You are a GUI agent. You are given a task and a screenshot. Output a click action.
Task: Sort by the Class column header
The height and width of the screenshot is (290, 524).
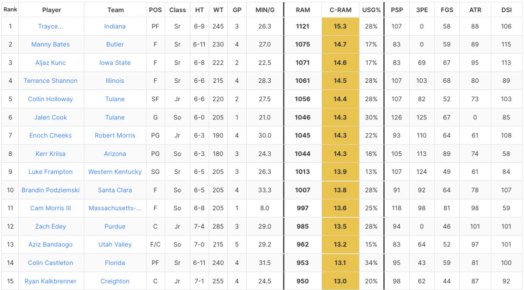pos(177,10)
